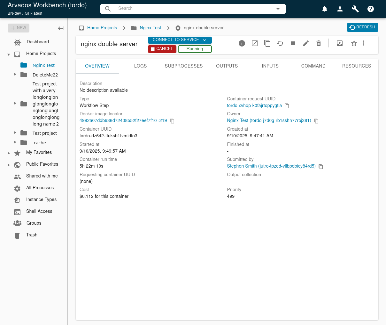Click the Refresh button
The width and height of the screenshot is (386, 325).
pos(363,27)
